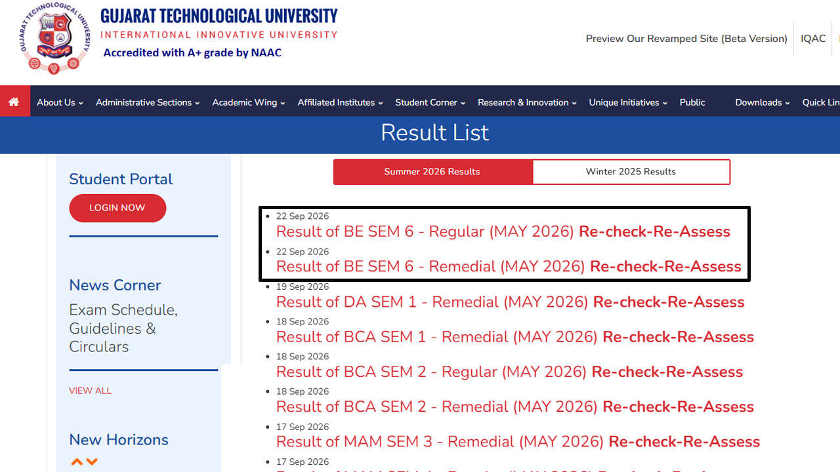Click the Gujarat Technological University title text
The width and height of the screenshot is (840, 472).
pyautogui.click(x=219, y=16)
